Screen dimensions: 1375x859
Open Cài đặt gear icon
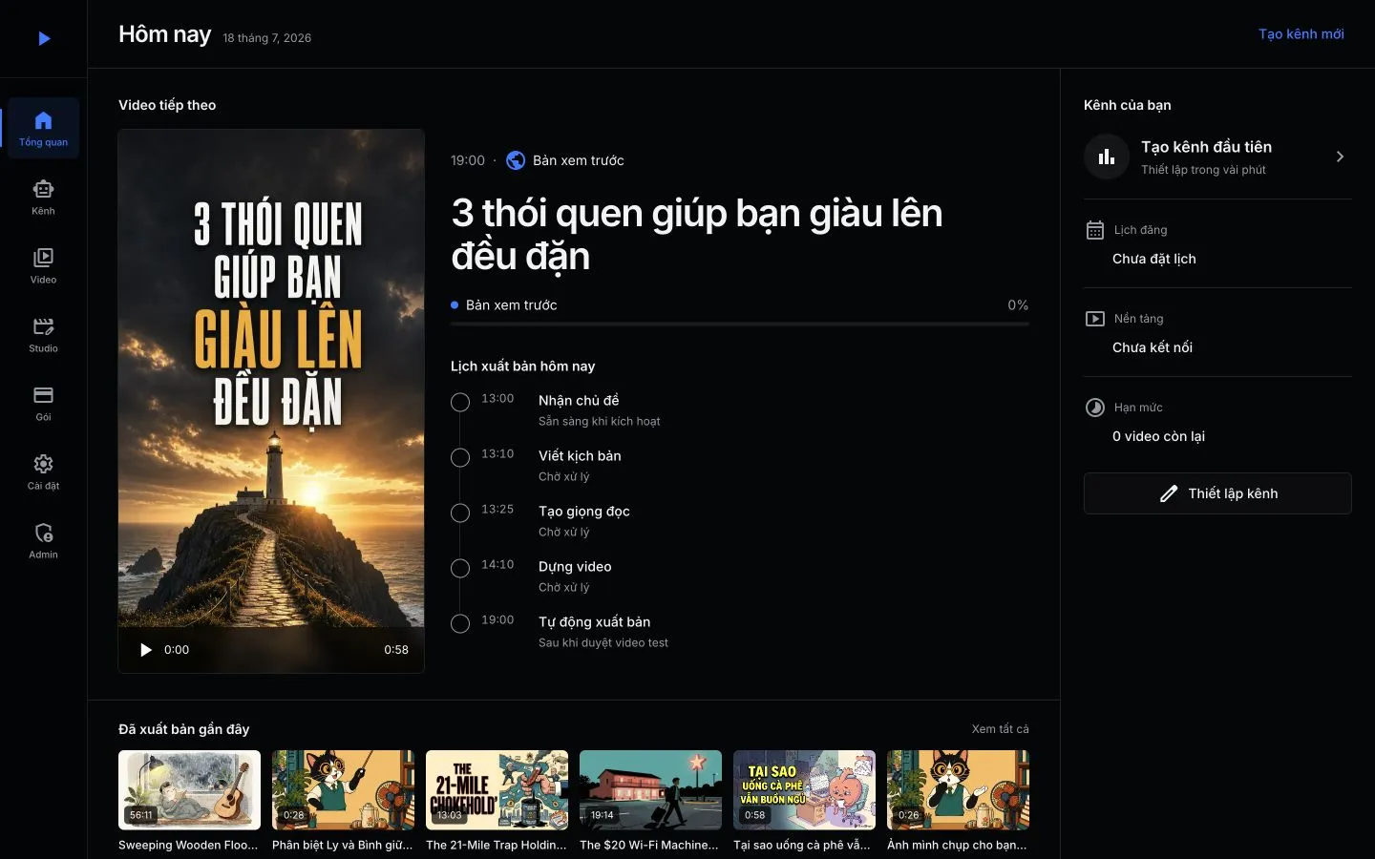tap(43, 464)
